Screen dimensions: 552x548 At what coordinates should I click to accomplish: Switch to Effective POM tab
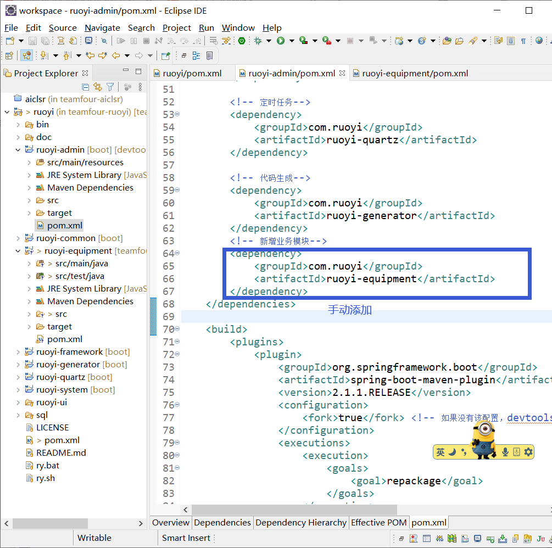pyautogui.click(x=378, y=523)
